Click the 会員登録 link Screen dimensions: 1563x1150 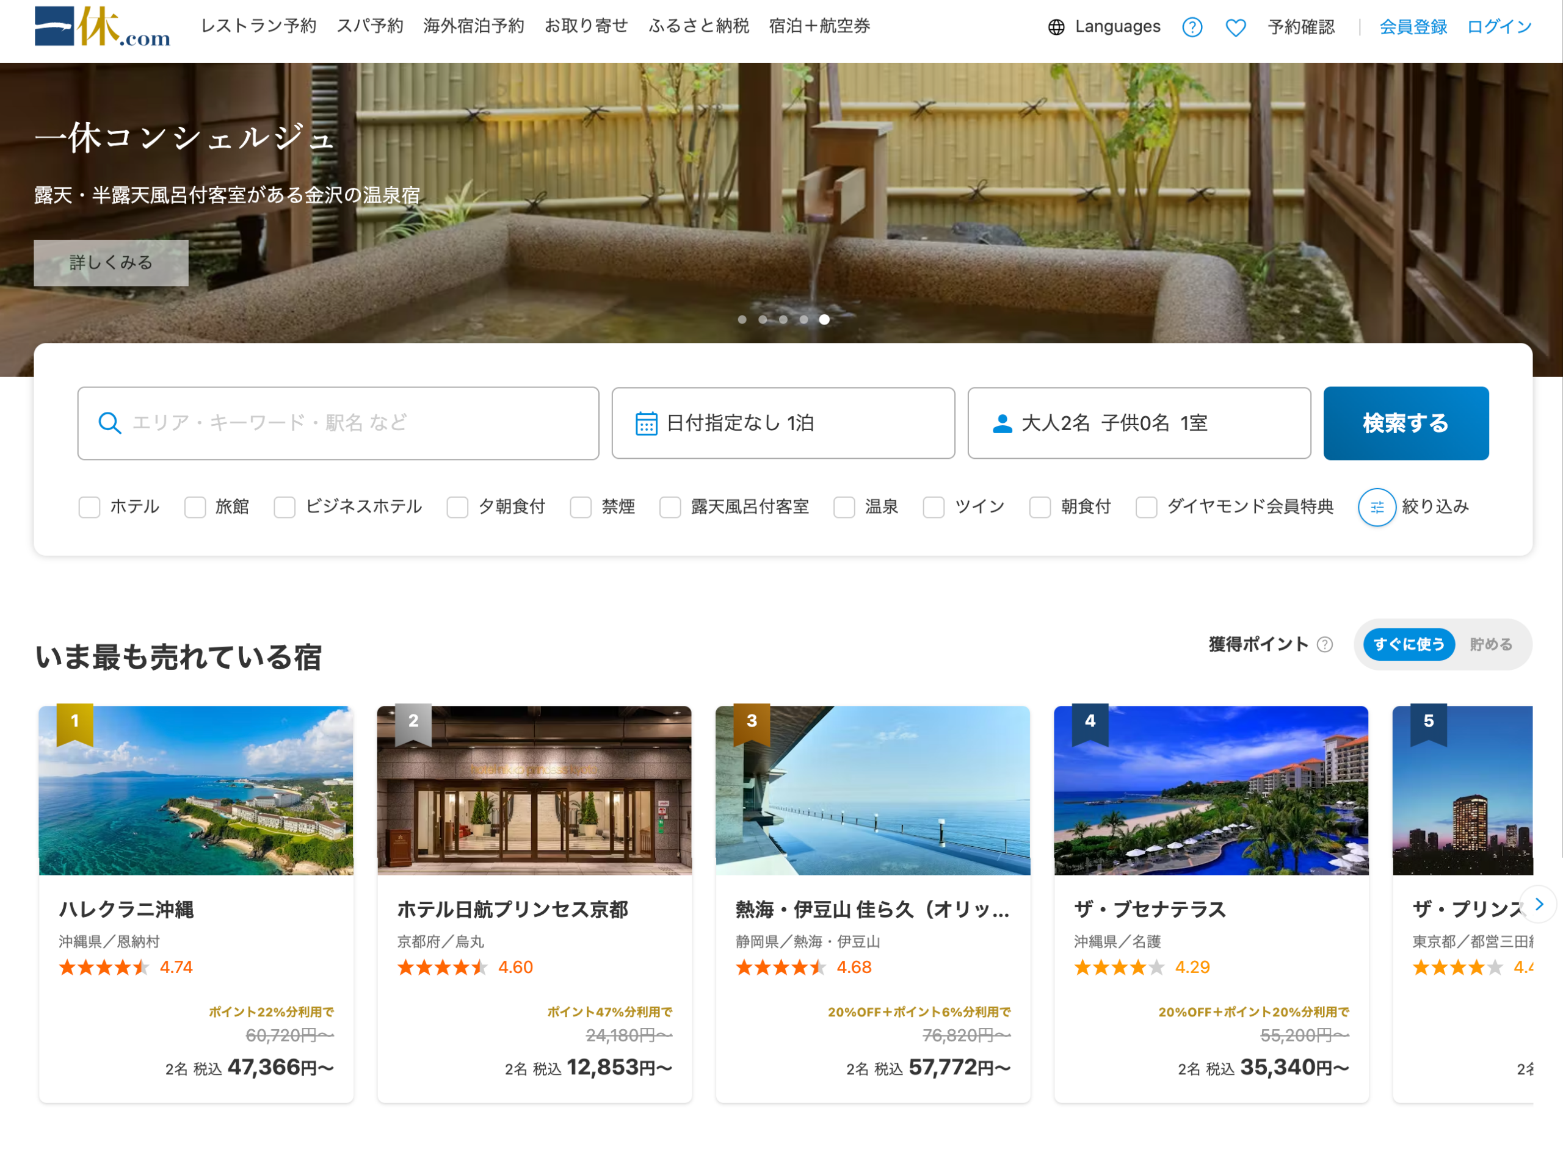coord(1413,27)
